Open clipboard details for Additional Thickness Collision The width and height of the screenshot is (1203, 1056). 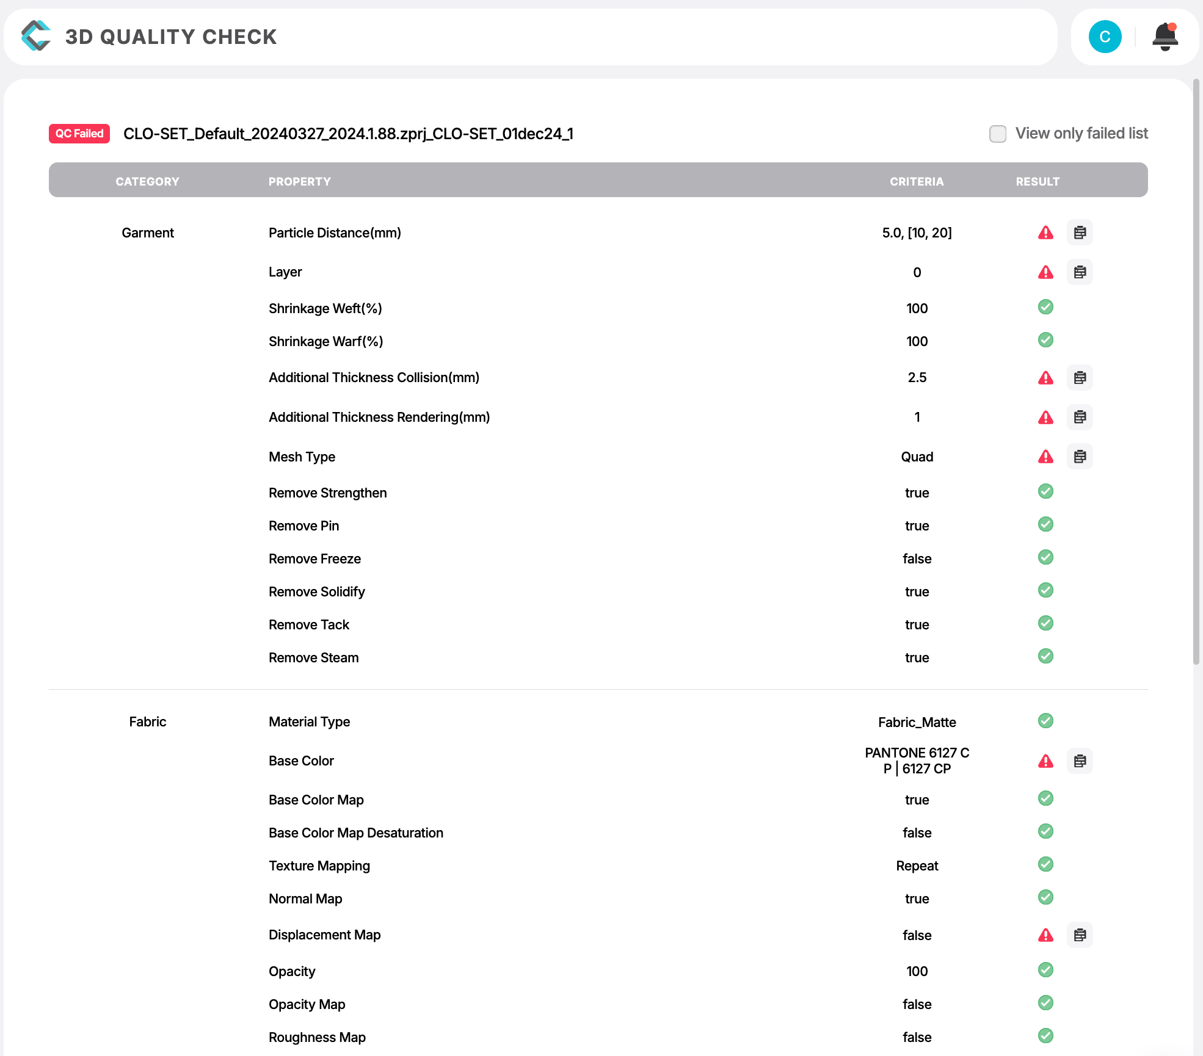[x=1080, y=377]
